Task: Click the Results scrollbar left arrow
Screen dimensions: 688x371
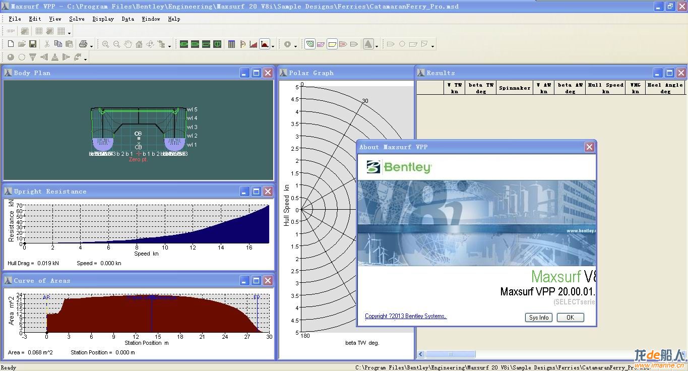Action: click(421, 354)
